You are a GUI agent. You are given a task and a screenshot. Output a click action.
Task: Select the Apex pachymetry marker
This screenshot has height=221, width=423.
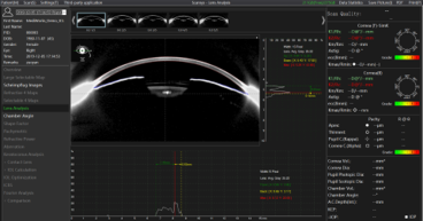[x=367, y=125]
